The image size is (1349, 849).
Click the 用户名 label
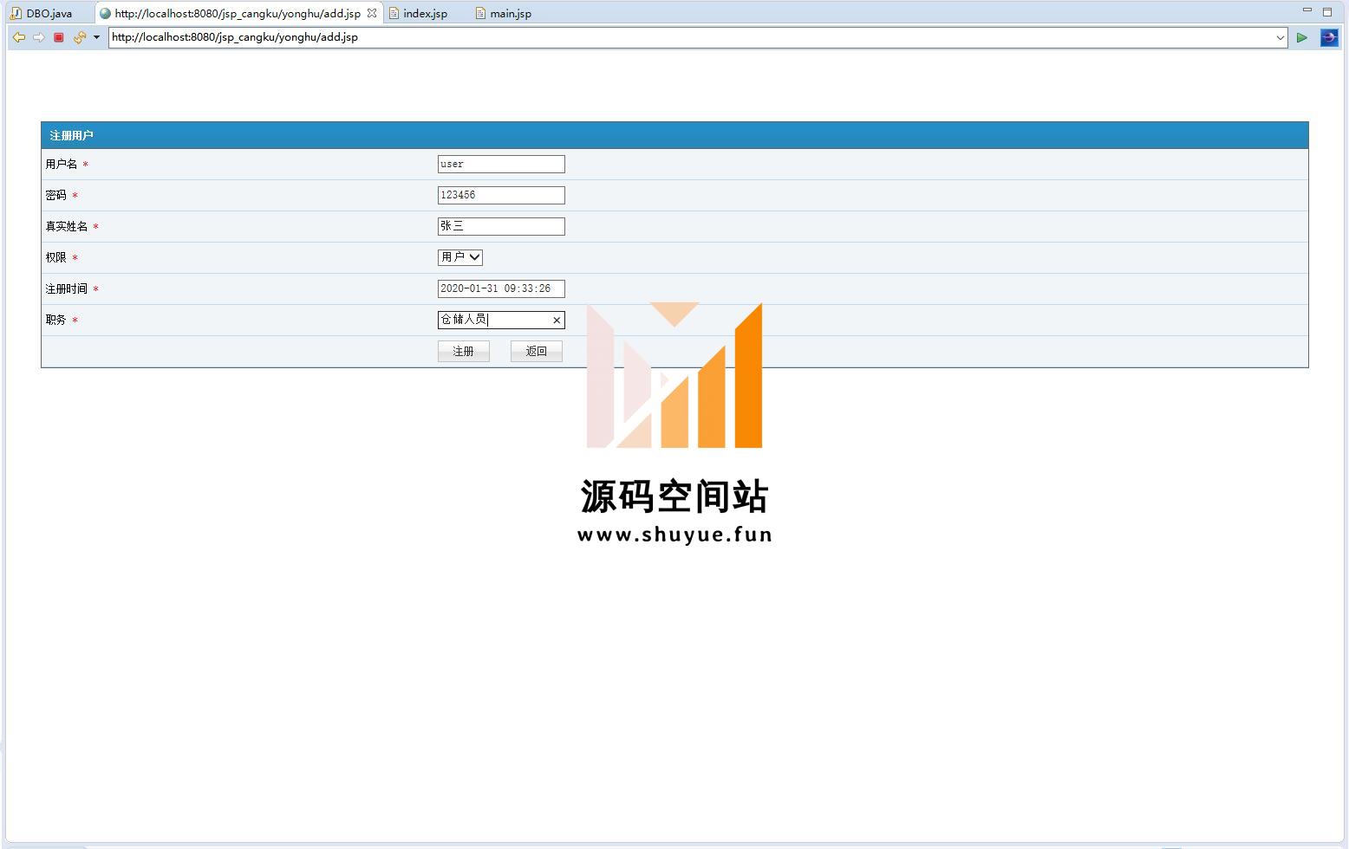[x=62, y=164]
